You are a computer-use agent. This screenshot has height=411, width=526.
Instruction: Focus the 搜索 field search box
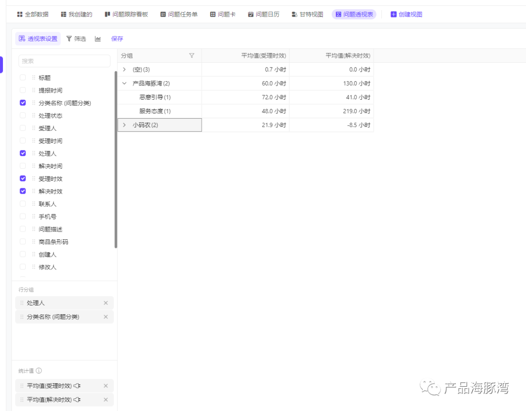point(64,61)
